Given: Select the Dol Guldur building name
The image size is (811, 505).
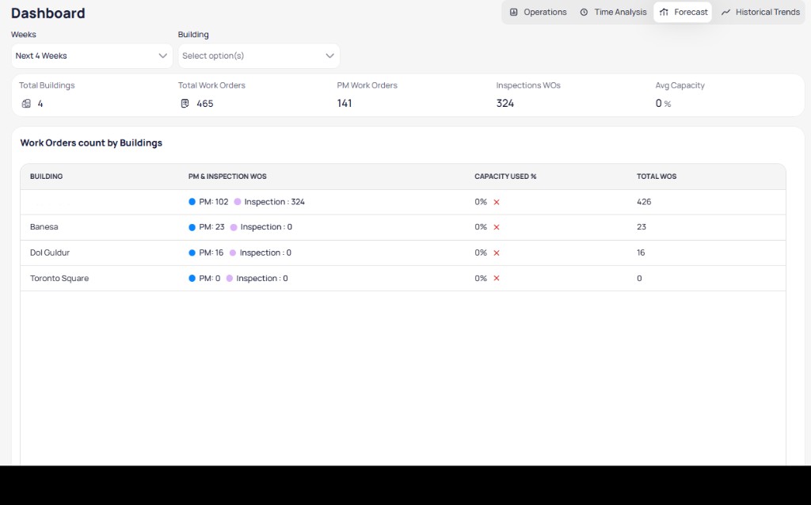Looking at the screenshot, I should point(50,252).
